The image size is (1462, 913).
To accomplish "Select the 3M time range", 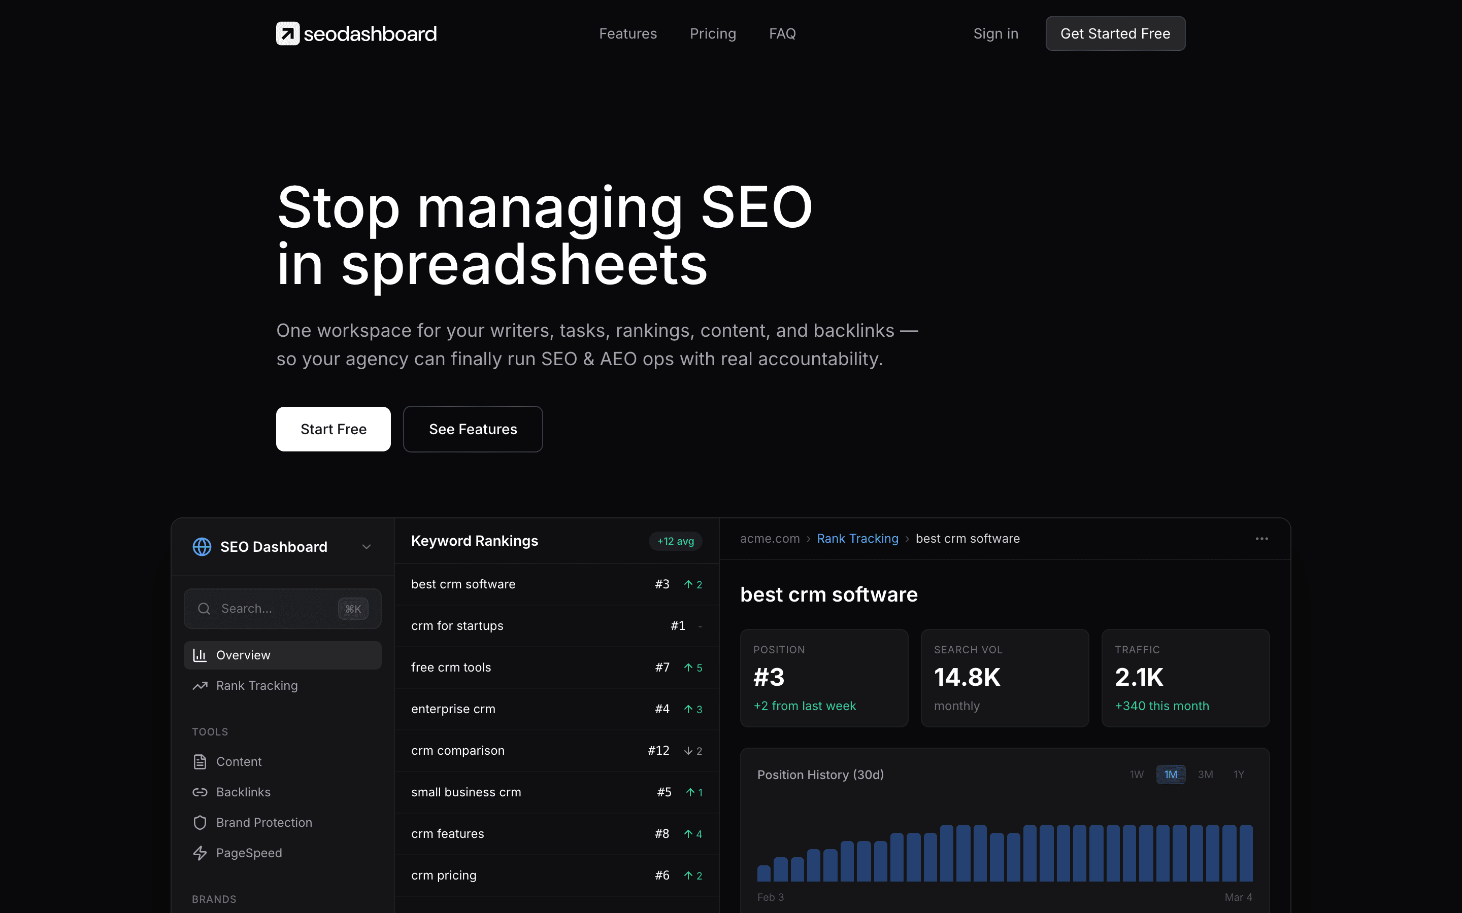I will point(1205,774).
